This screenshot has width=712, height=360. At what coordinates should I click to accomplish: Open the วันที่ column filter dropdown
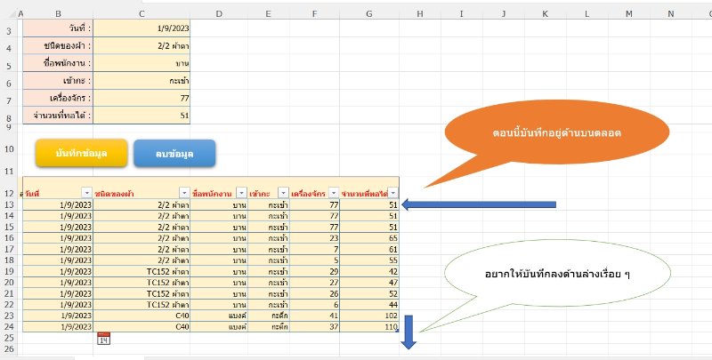(x=86, y=193)
